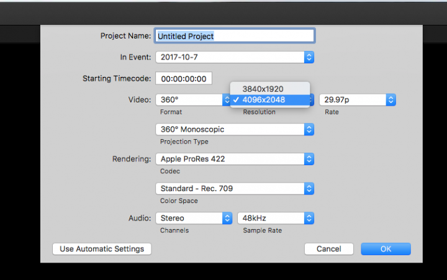Image resolution: width=447 pixels, height=280 pixels.
Task: Click the blue arrows on the Channels popup
Action: tap(227, 218)
